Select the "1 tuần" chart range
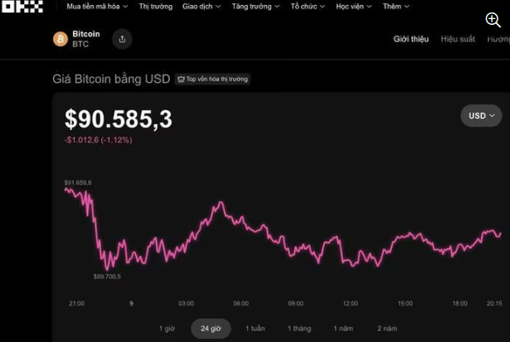This screenshot has height=342, width=510. tap(255, 329)
